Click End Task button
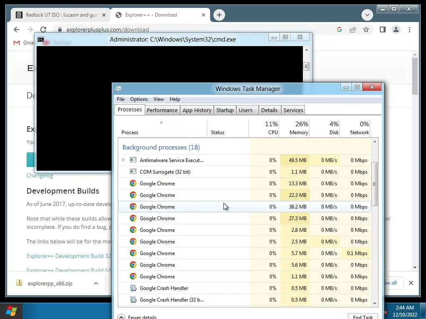Viewport: 426px width, 319px height. click(x=363, y=317)
